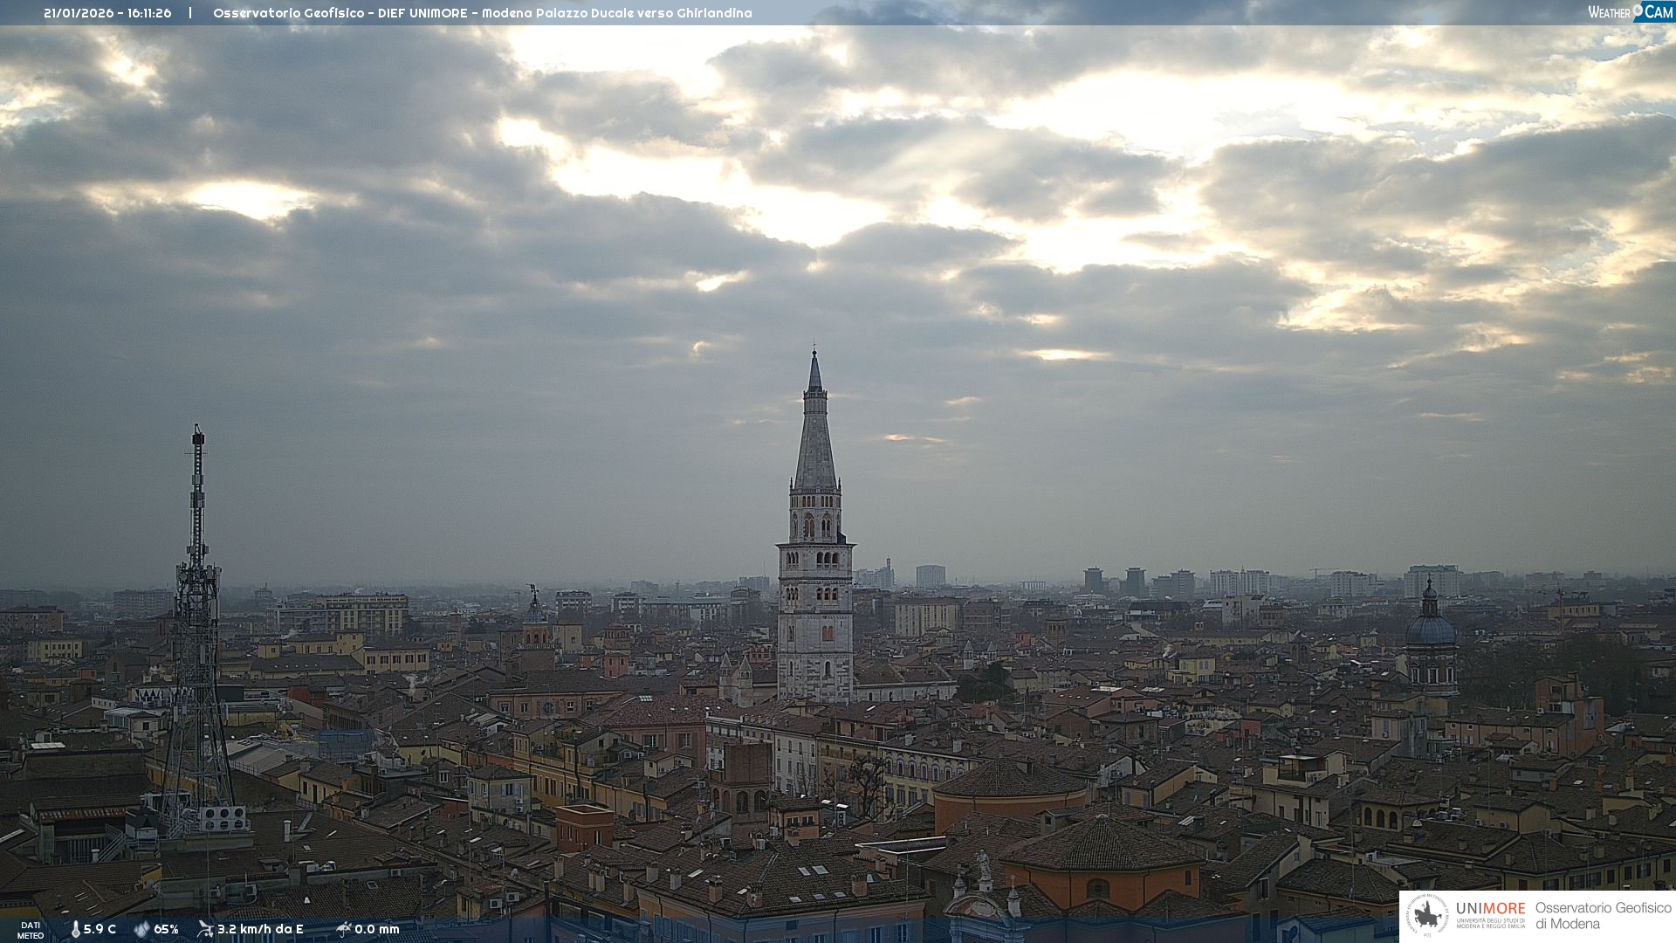Image resolution: width=1676 pixels, height=943 pixels.
Task: Click the wind anemometer icon
Action: [205, 930]
